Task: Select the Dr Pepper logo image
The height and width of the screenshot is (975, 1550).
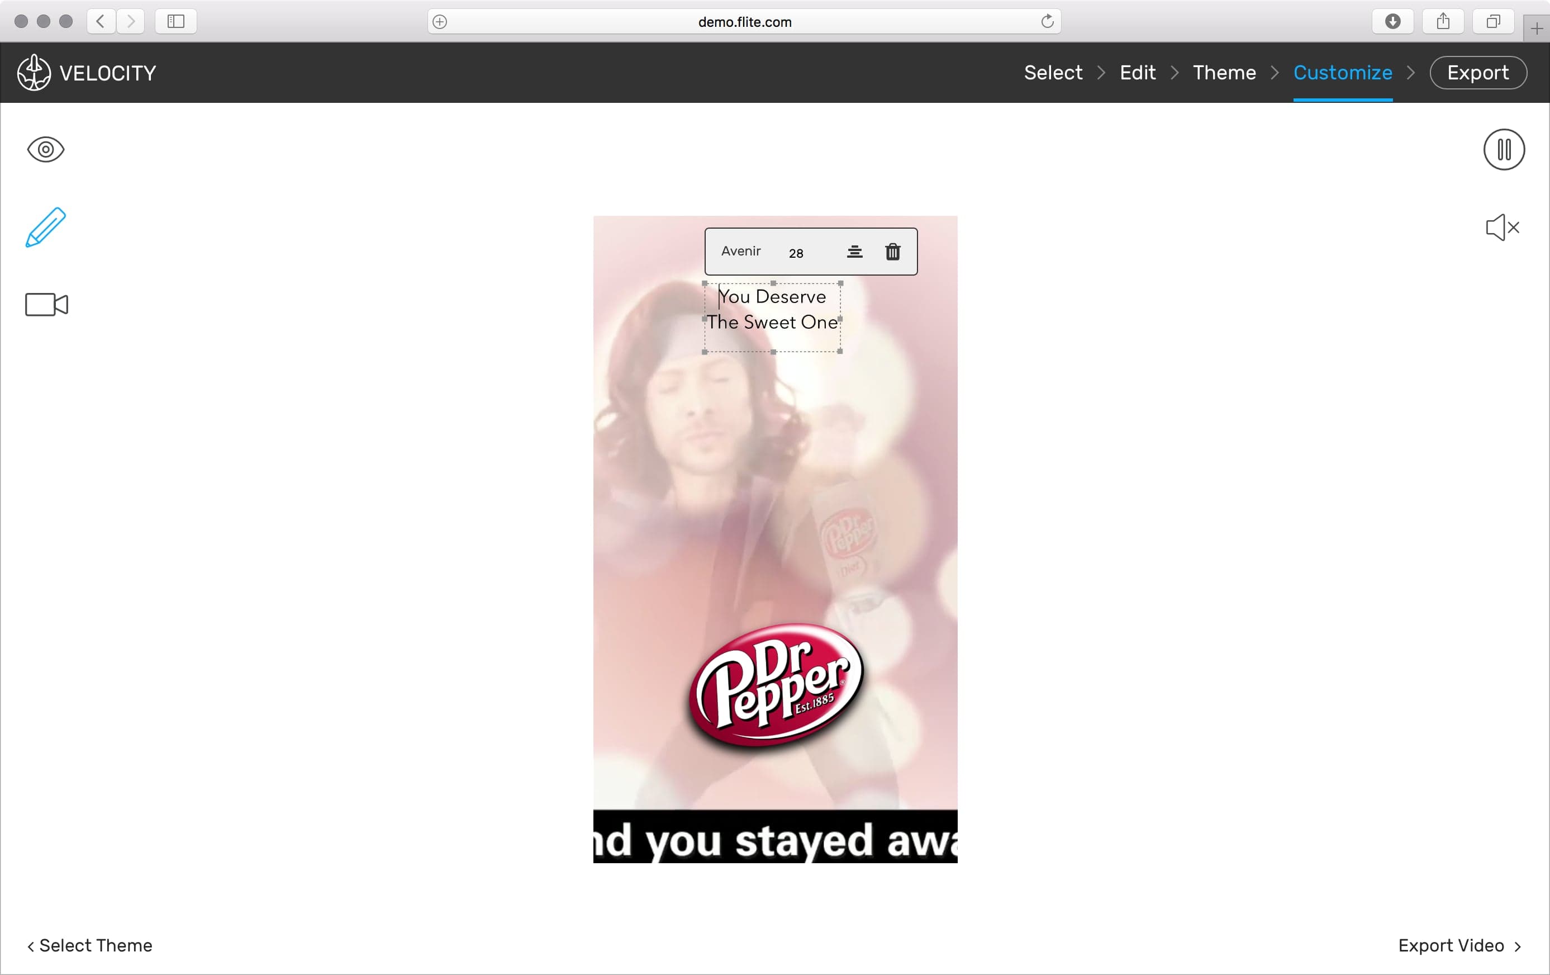Action: click(x=776, y=685)
